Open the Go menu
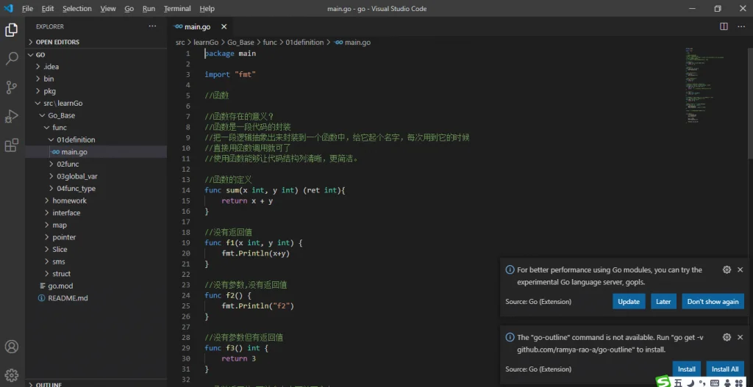This screenshot has height=387, width=753. (x=129, y=9)
